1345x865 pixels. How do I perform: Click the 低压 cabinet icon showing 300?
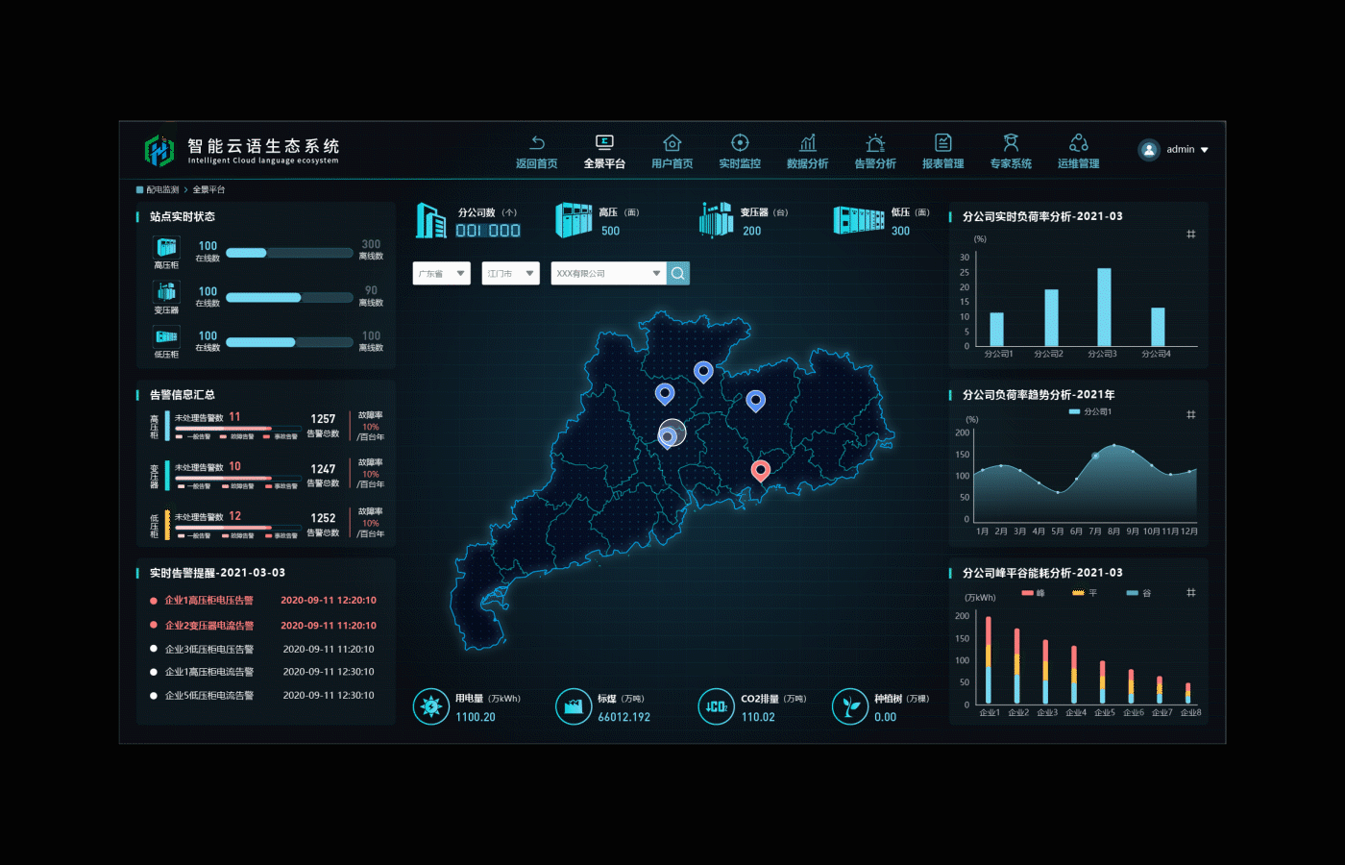click(859, 220)
